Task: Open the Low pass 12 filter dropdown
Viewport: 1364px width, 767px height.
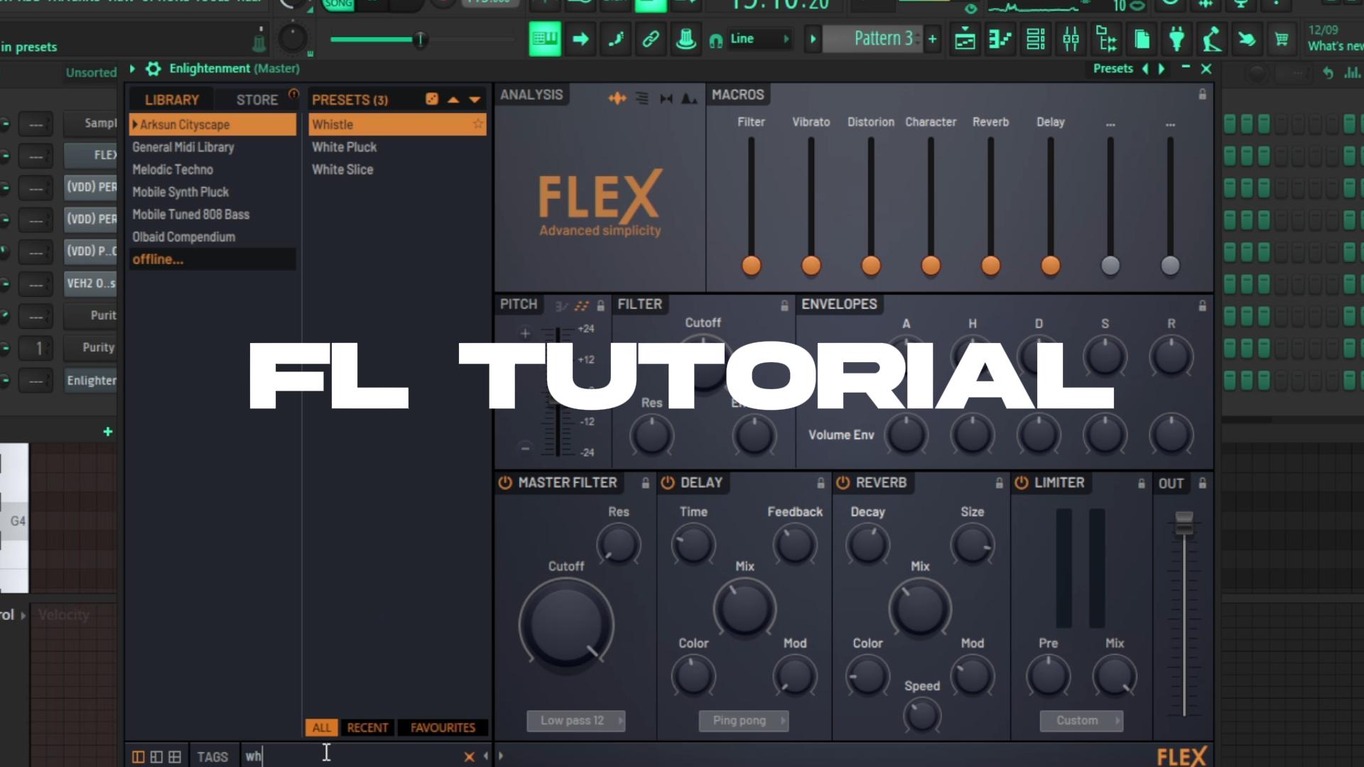Action: click(x=576, y=721)
